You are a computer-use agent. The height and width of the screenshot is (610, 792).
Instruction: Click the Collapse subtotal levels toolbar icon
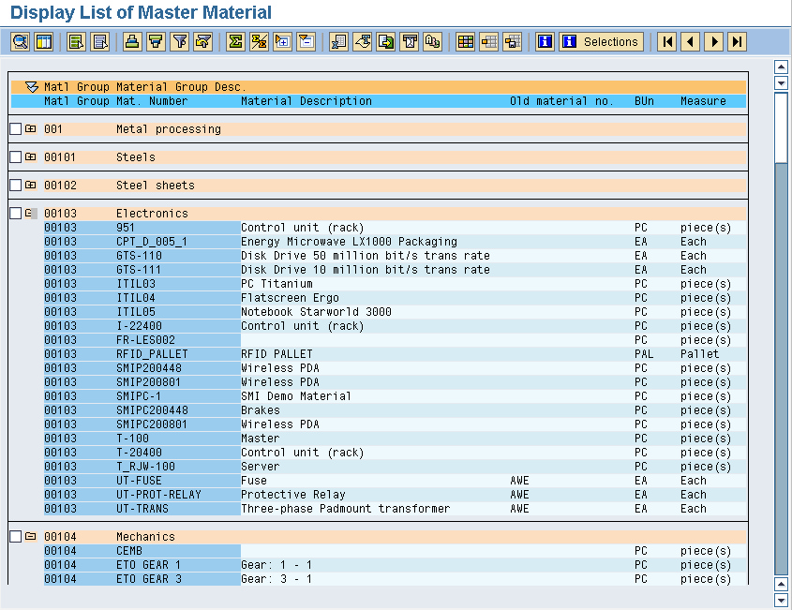click(306, 41)
